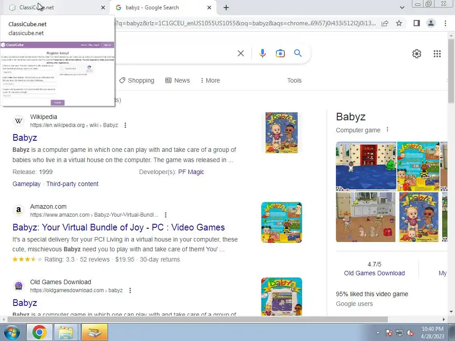Click the address bar URL

245,23
